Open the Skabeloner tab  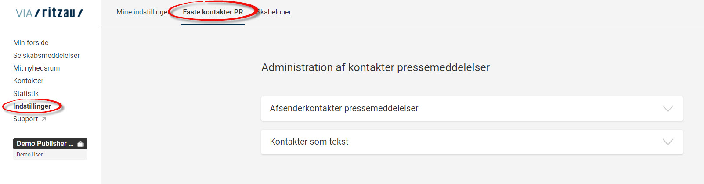[275, 12]
